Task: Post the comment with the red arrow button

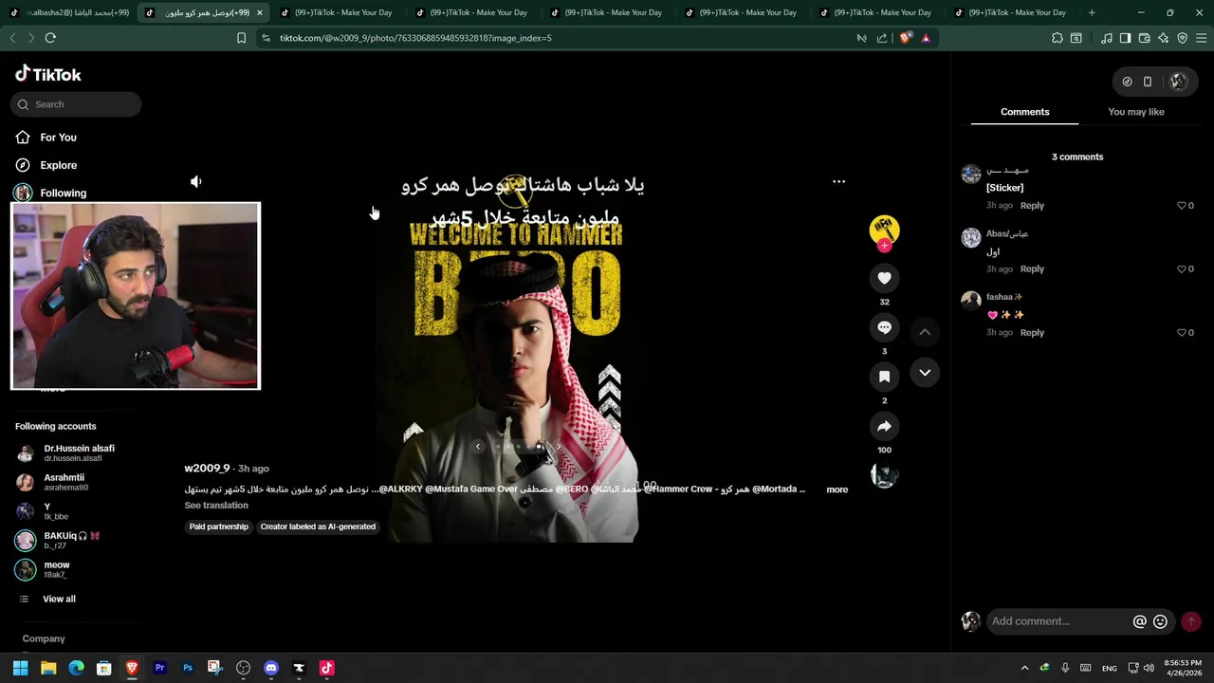Action: 1191,622
